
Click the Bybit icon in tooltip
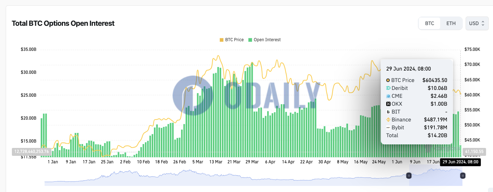(388, 128)
